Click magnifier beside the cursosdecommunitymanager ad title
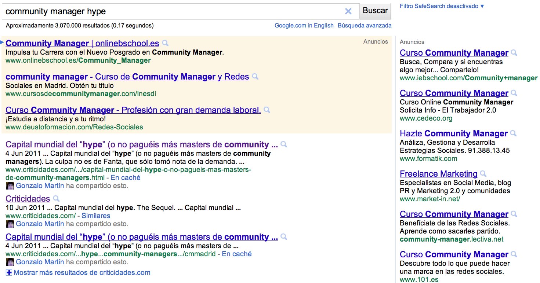540x283 pixels. [255, 77]
